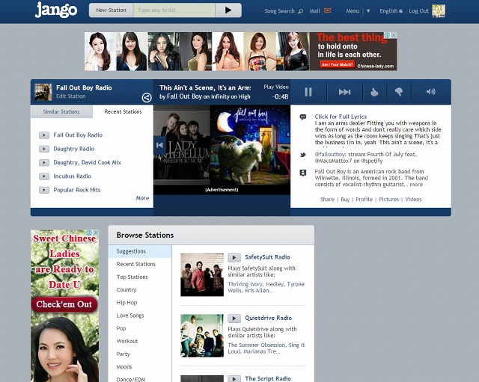
Task: Play Daughtry, David Cook Mix station
Action: pos(44,163)
